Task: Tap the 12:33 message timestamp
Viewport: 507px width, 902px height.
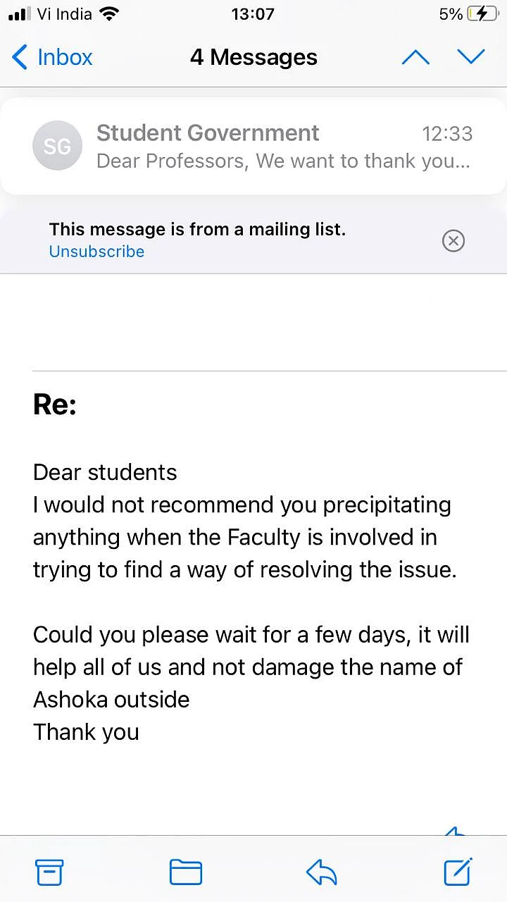Action: tap(447, 133)
